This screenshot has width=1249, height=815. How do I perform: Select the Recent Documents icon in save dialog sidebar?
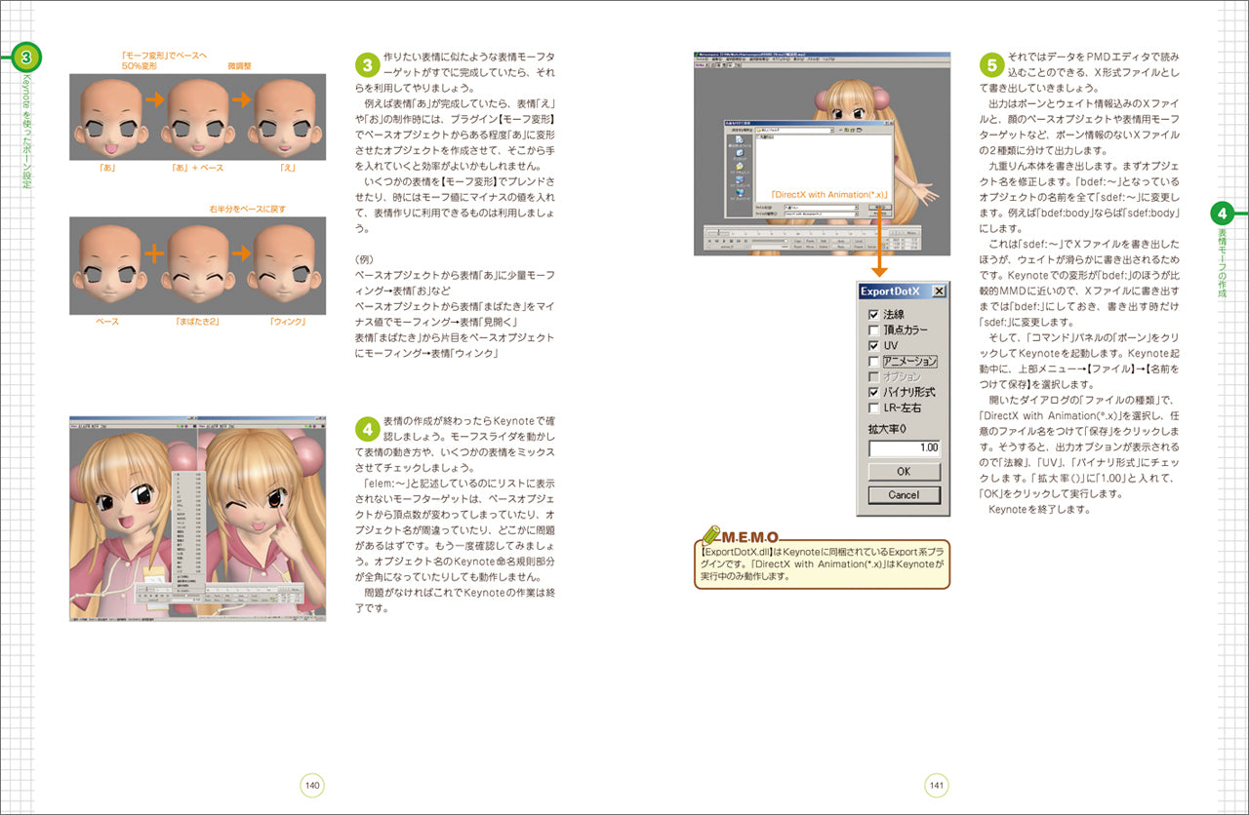[x=740, y=140]
